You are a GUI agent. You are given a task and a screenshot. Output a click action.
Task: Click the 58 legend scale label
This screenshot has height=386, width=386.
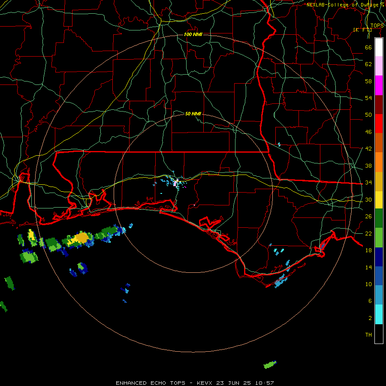[368, 81]
